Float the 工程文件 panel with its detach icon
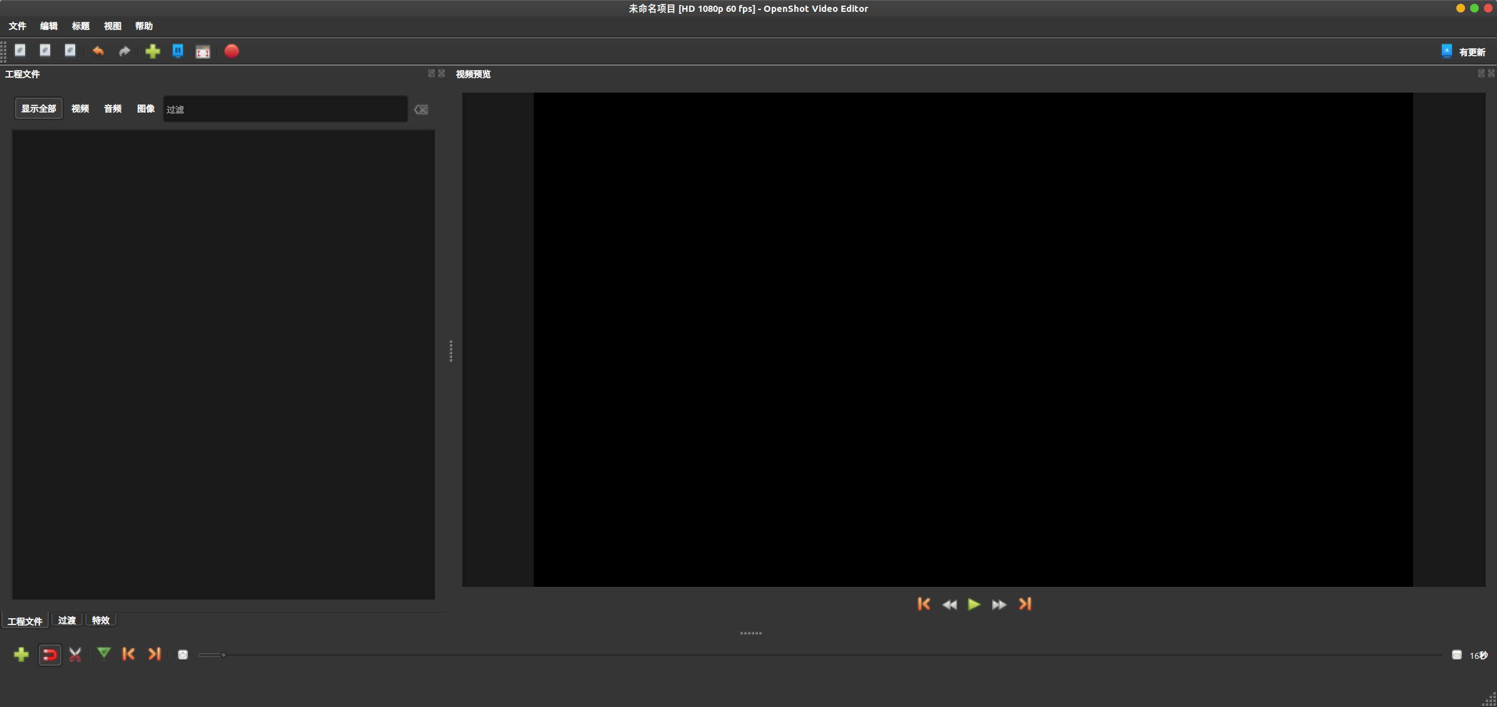Image resolution: width=1497 pixels, height=707 pixels. (431, 74)
